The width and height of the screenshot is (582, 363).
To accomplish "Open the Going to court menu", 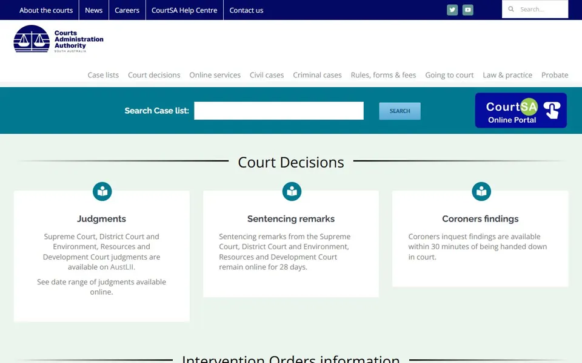I will pyautogui.click(x=449, y=75).
